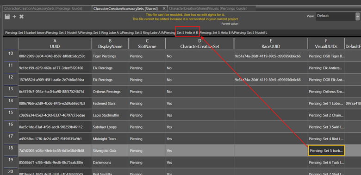Select row header 10
Screen dimensions: 361x175
point(11,56)
